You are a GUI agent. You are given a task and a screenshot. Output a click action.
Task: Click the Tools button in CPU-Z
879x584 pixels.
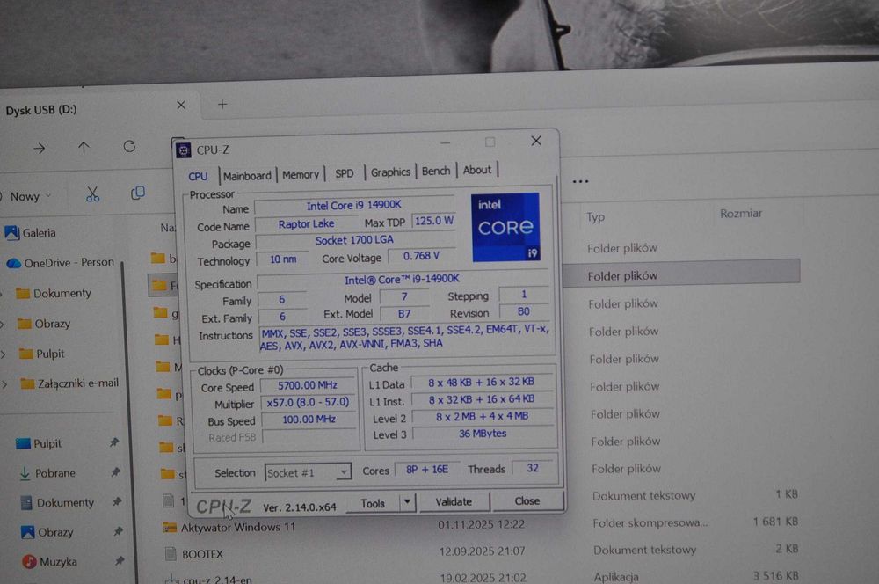point(373,503)
